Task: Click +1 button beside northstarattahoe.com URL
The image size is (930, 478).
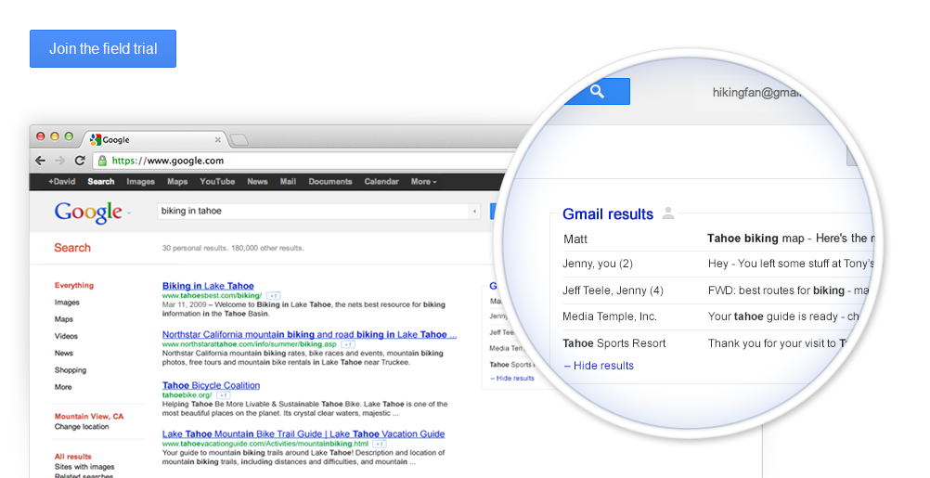Action: pyautogui.click(x=348, y=344)
